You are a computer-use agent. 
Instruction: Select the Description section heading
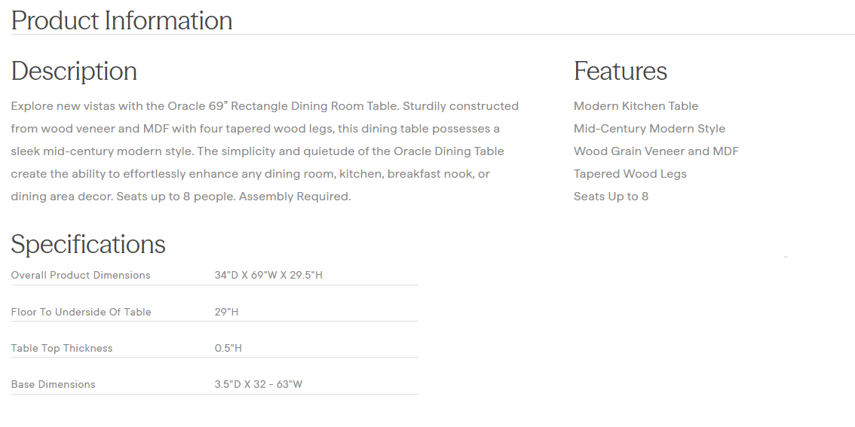pyautogui.click(x=74, y=71)
